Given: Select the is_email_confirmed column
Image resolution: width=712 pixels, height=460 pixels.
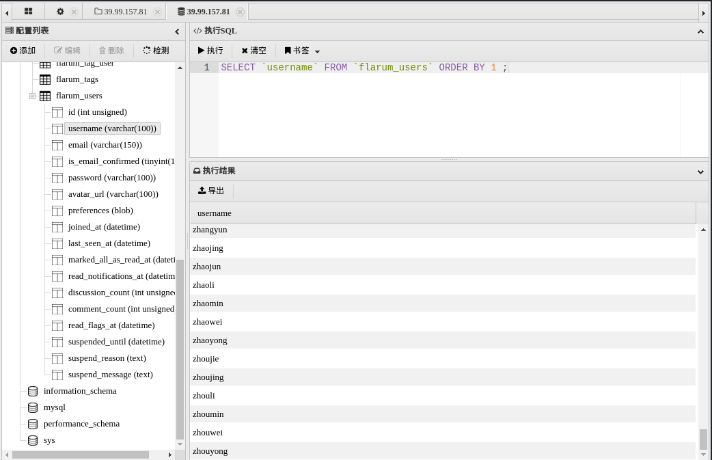Looking at the screenshot, I should tap(121, 161).
